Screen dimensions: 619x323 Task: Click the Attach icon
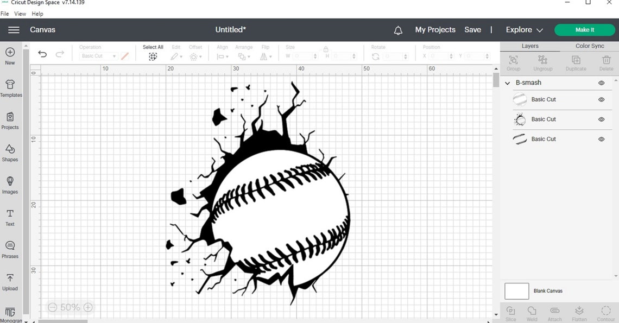tap(554, 312)
